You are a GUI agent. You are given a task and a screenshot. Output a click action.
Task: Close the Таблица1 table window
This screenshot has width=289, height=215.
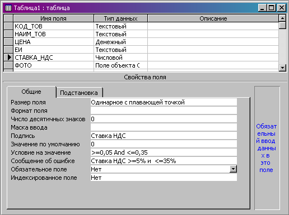click(x=282, y=8)
